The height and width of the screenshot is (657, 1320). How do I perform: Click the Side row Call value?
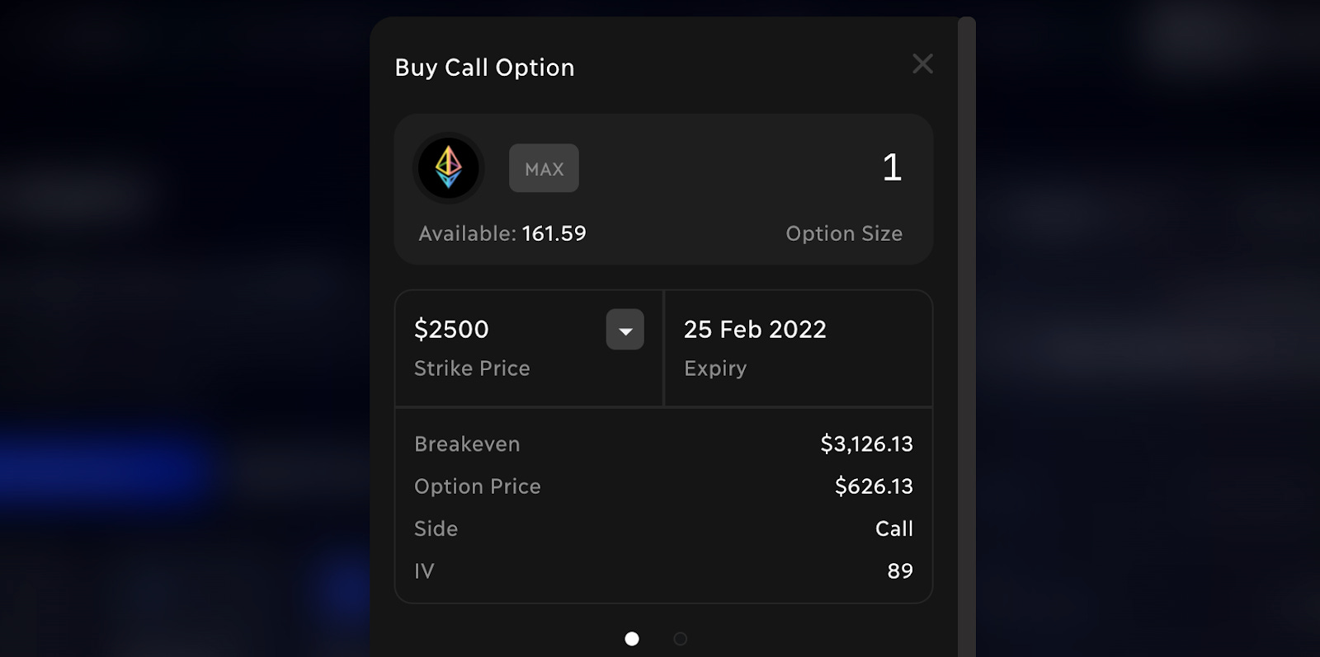(894, 528)
